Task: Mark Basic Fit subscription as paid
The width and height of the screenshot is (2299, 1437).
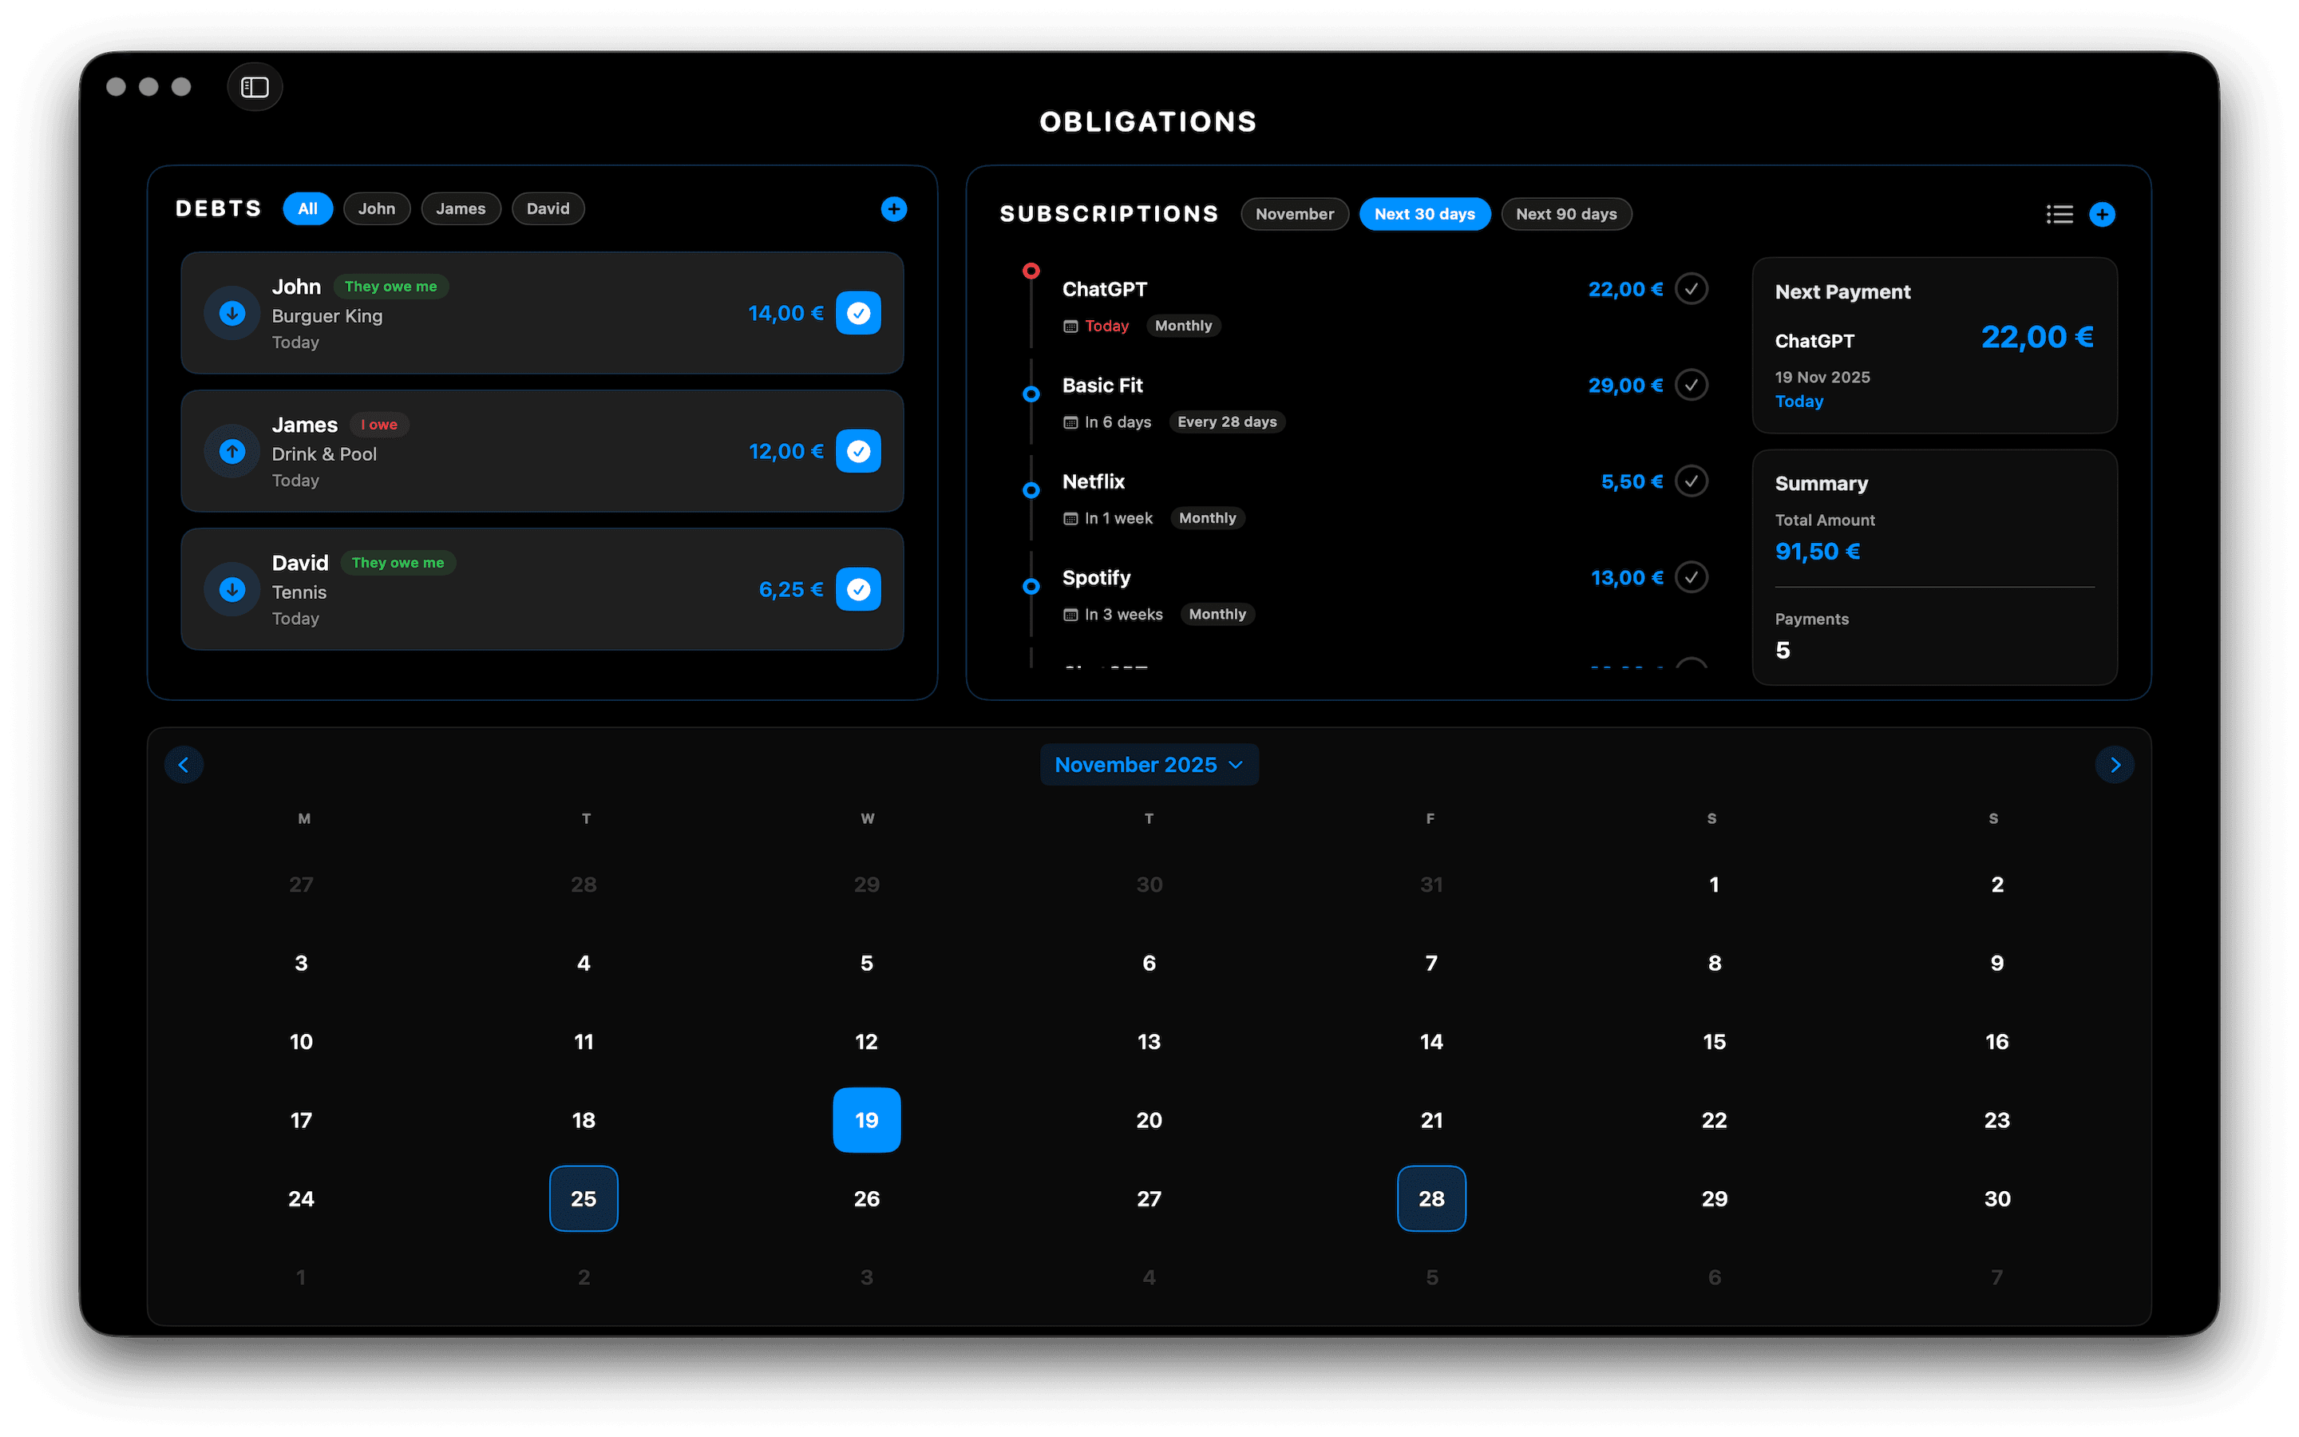Action: click(1691, 385)
